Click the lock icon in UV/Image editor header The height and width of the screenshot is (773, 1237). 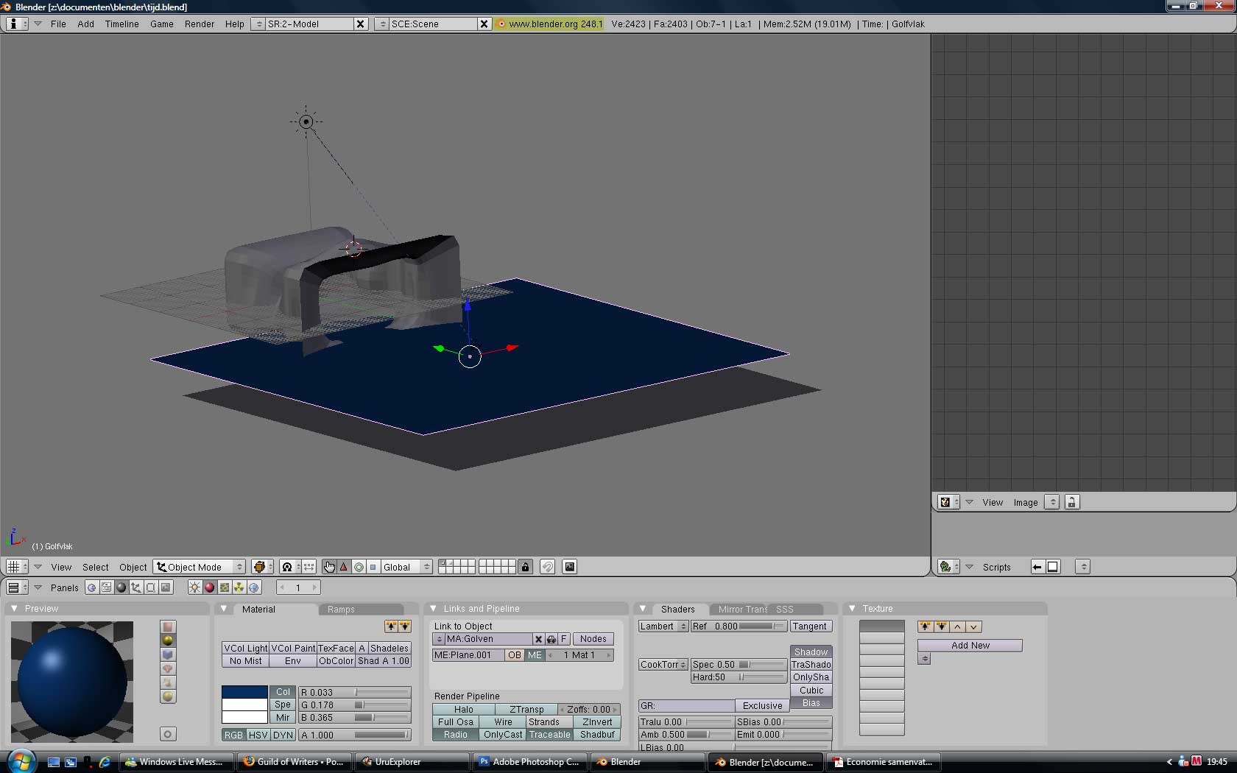coord(1072,502)
